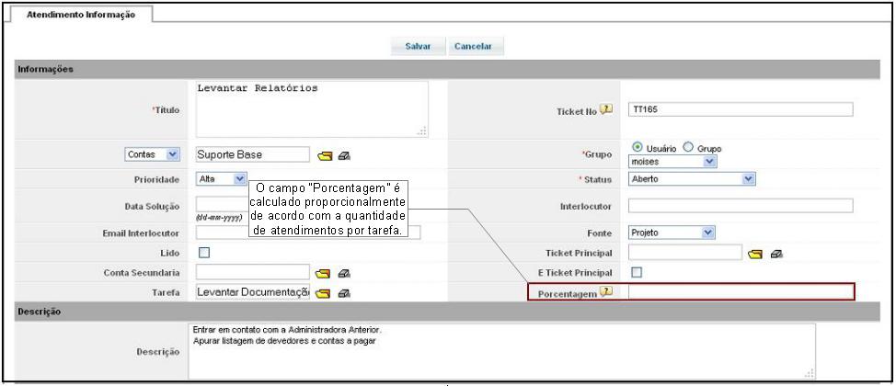The width and height of the screenshot is (896, 386).
Task: Open folder lookup icon beside Suporte Base
Action: [325, 155]
